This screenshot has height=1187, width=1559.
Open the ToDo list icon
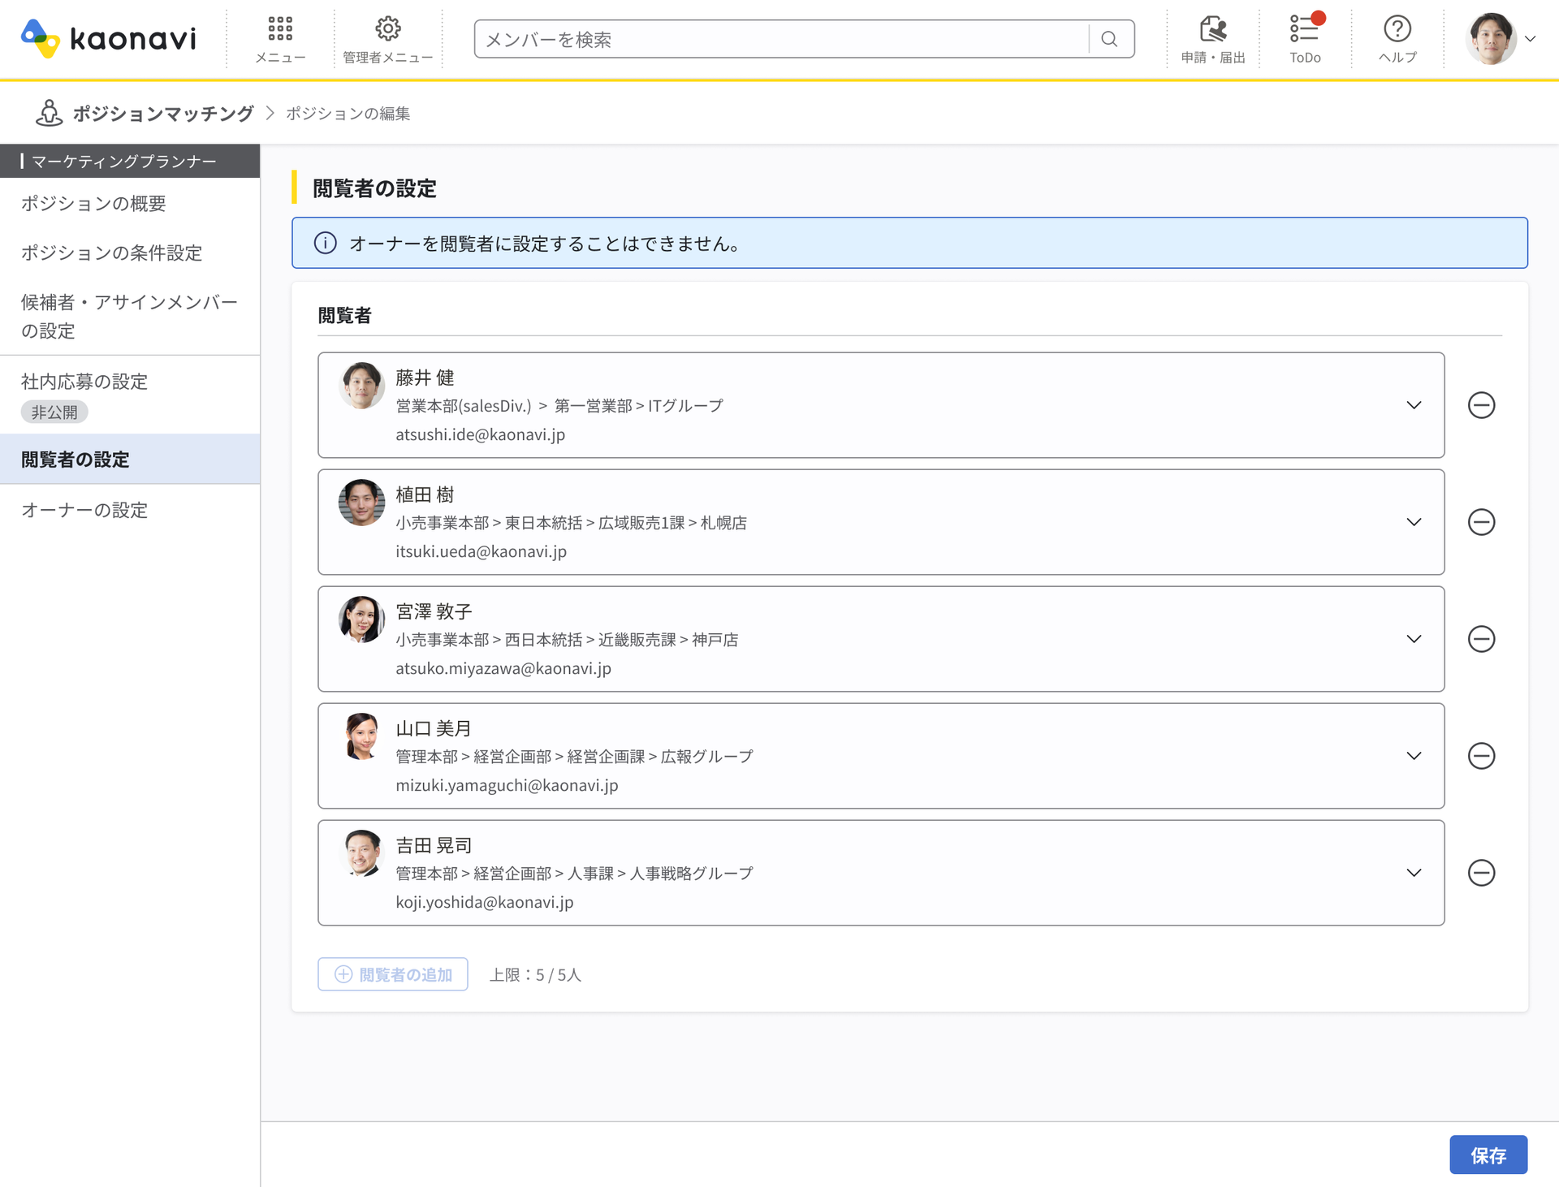click(1304, 38)
